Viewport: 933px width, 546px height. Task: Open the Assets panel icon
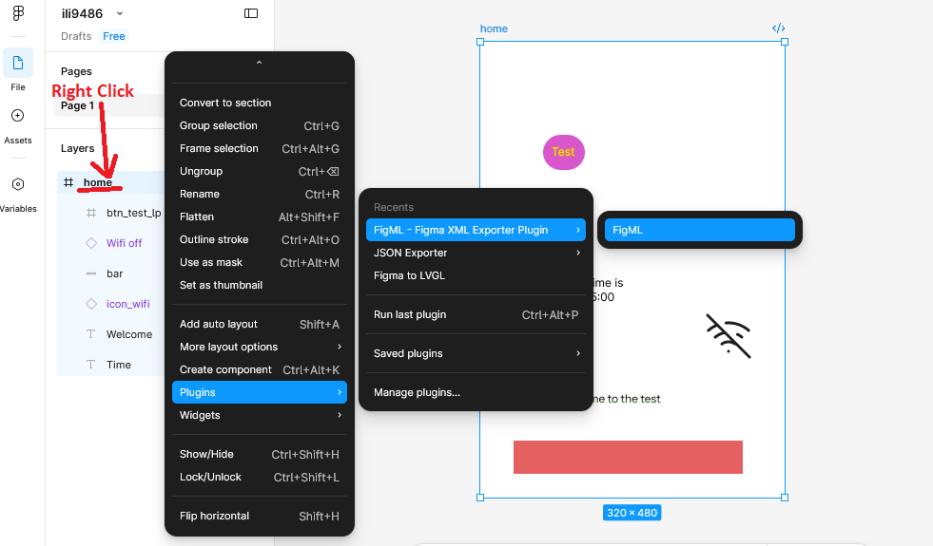(18, 115)
